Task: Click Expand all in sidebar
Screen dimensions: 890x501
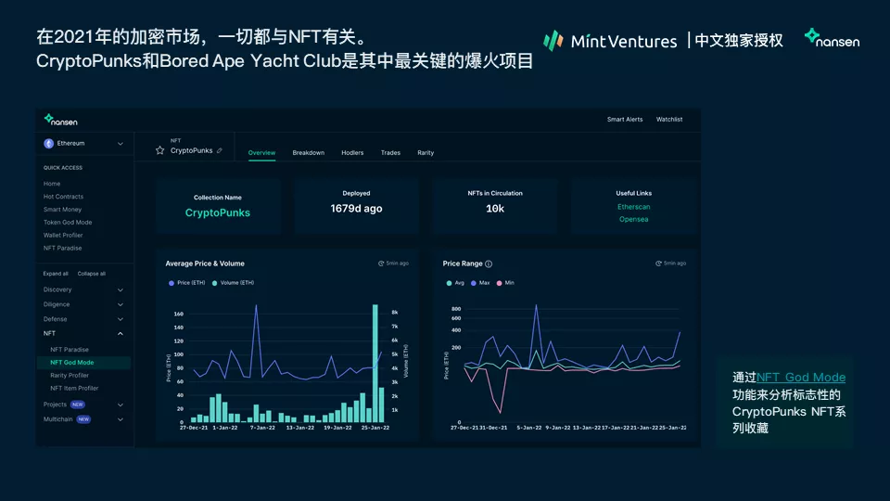Action: [x=56, y=274]
